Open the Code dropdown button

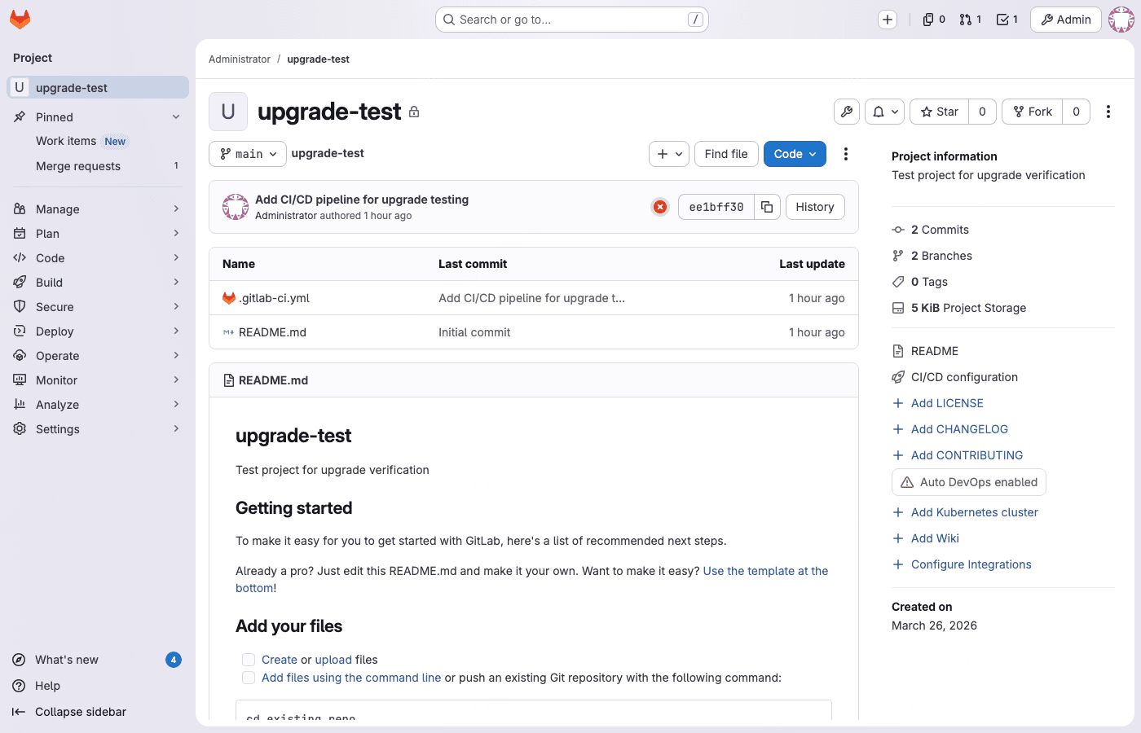click(795, 154)
